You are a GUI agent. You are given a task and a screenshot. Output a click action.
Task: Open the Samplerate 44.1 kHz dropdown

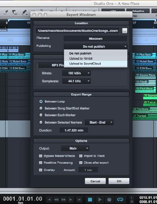[x=76, y=81]
